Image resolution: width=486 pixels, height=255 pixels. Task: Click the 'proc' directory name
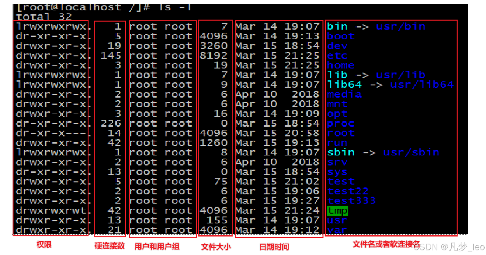pyautogui.click(x=341, y=123)
